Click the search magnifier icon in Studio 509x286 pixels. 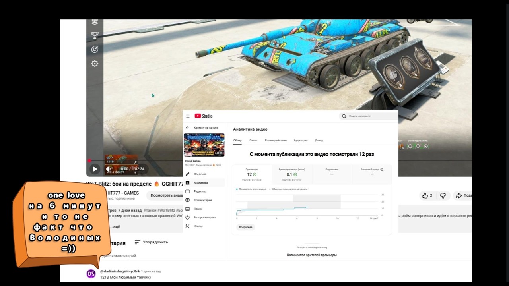pyautogui.click(x=344, y=116)
